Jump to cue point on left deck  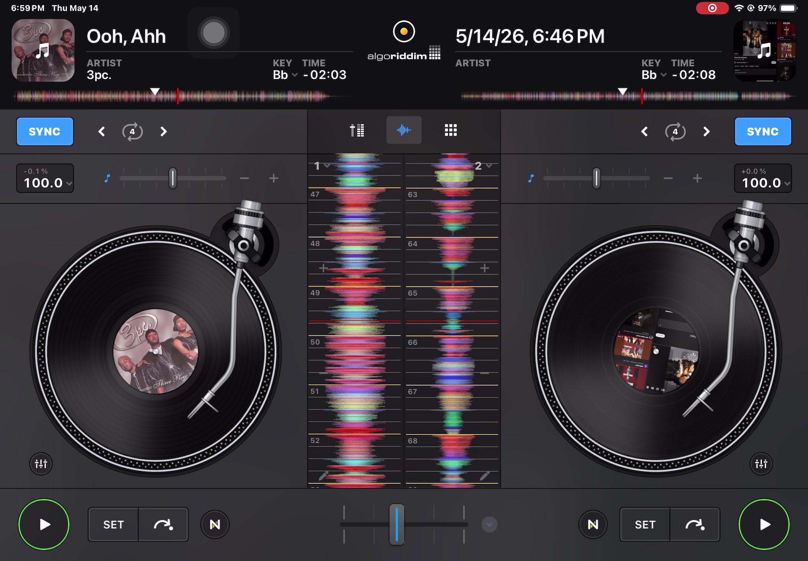tap(163, 524)
